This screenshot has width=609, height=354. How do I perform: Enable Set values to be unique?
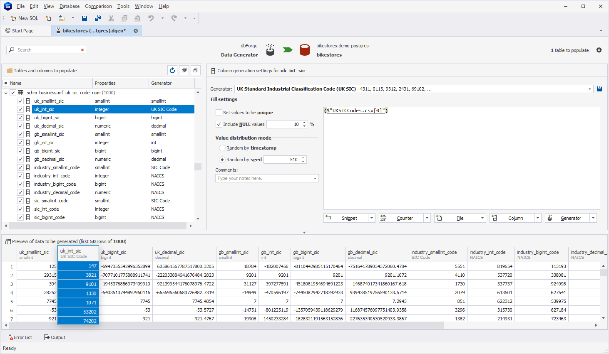tap(219, 113)
